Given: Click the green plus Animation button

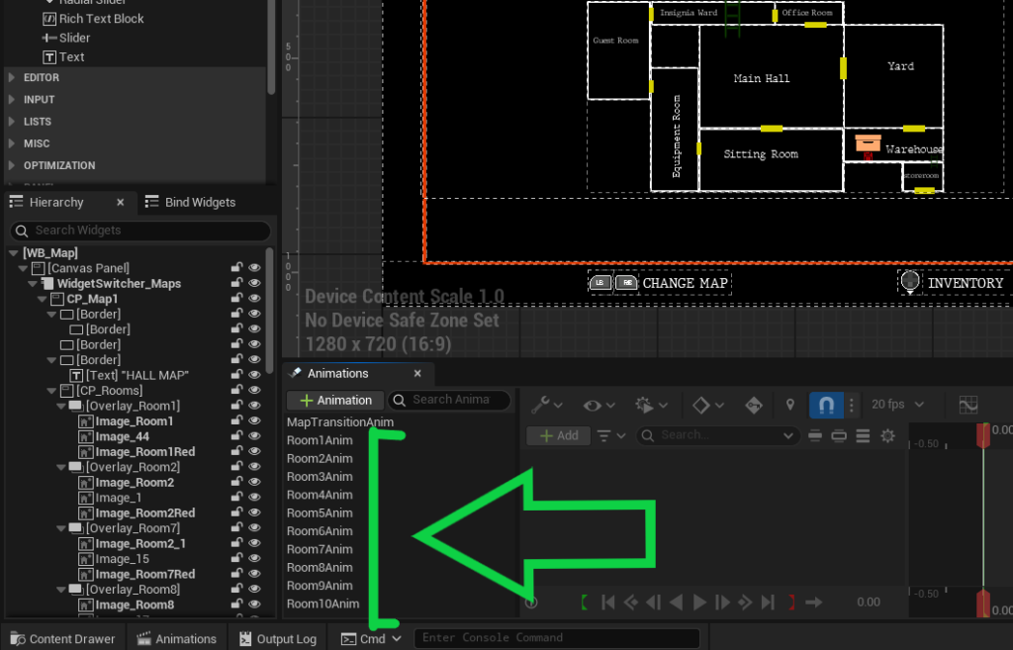Looking at the screenshot, I should (x=335, y=400).
